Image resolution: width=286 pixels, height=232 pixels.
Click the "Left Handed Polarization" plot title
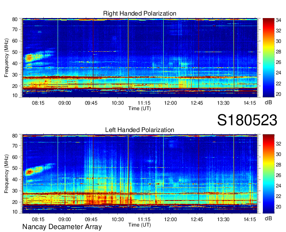[140, 130]
